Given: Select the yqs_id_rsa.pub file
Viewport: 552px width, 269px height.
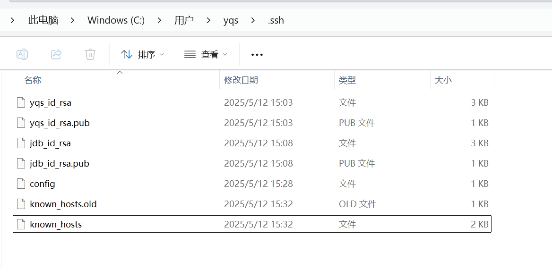Looking at the screenshot, I should coord(60,123).
